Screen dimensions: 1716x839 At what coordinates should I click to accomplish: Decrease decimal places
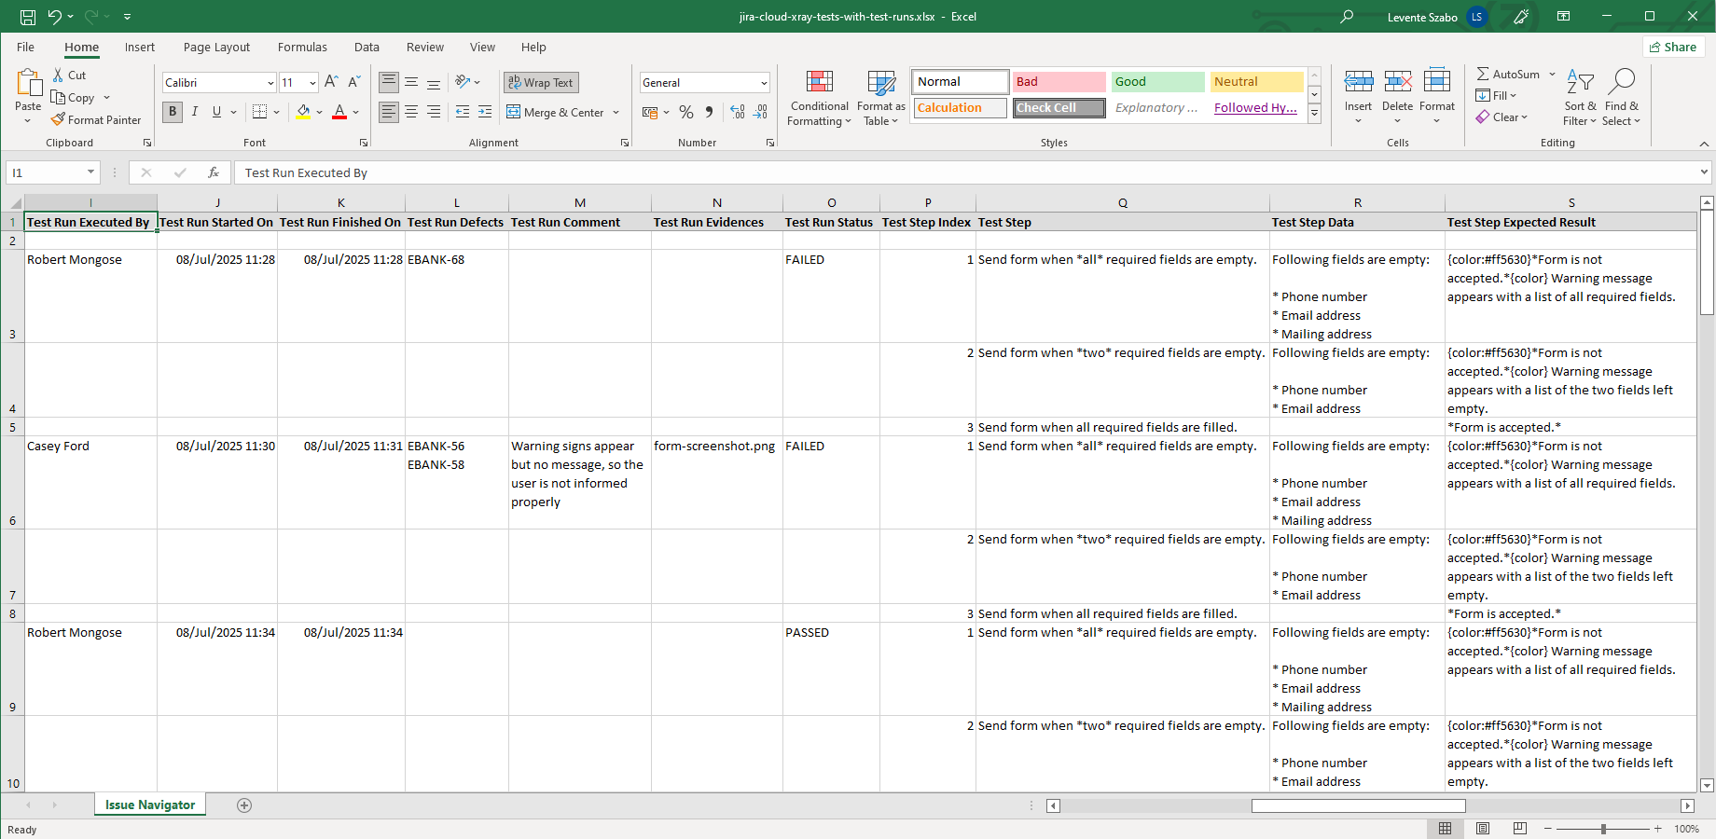[x=761, y=112]
